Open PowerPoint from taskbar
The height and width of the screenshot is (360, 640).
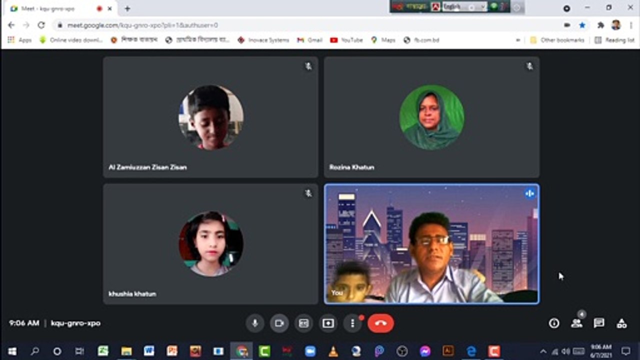pyautogui.click(x=172, y=351)
